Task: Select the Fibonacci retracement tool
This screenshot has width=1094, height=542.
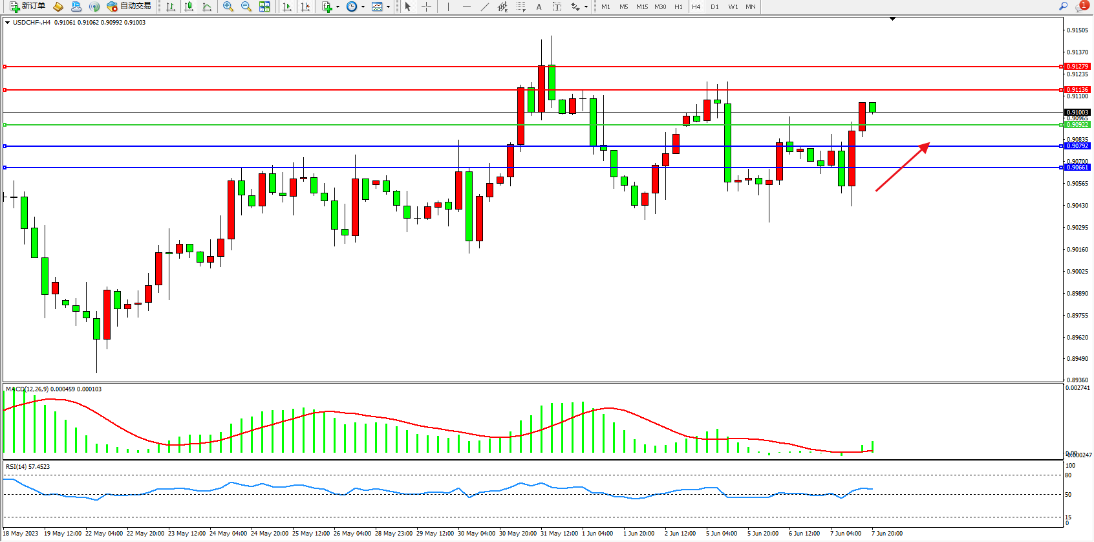Action: [x=521, y=6]
